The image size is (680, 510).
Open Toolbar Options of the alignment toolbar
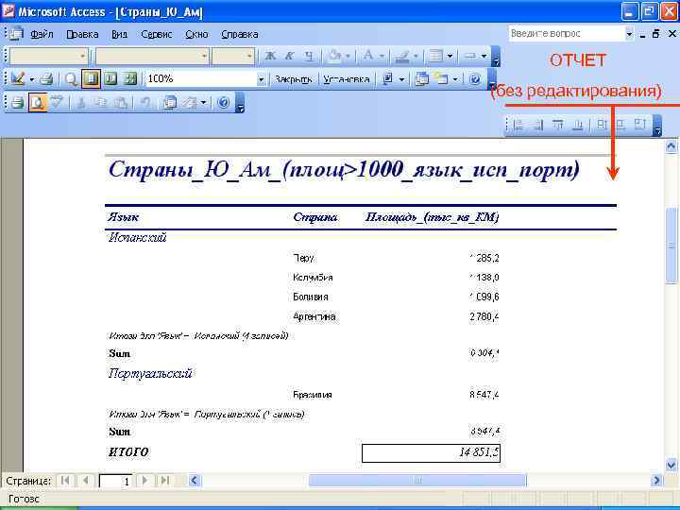click(657, 126)
